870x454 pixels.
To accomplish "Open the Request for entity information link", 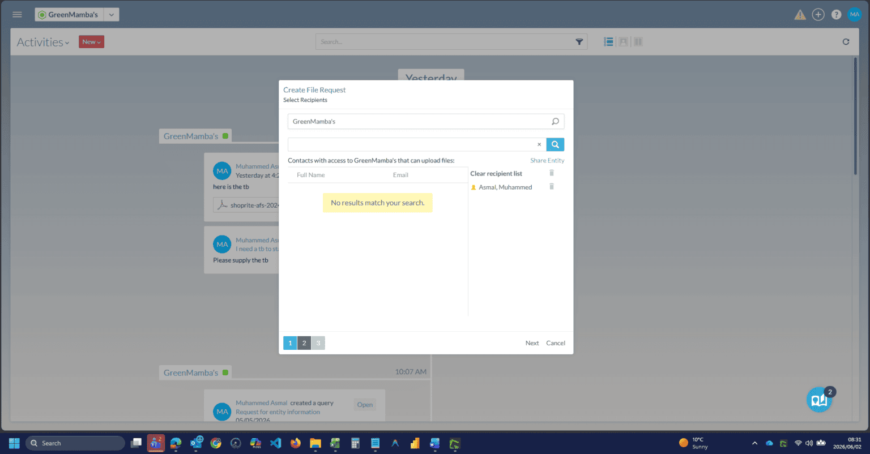I will click(x=278, y=412).
